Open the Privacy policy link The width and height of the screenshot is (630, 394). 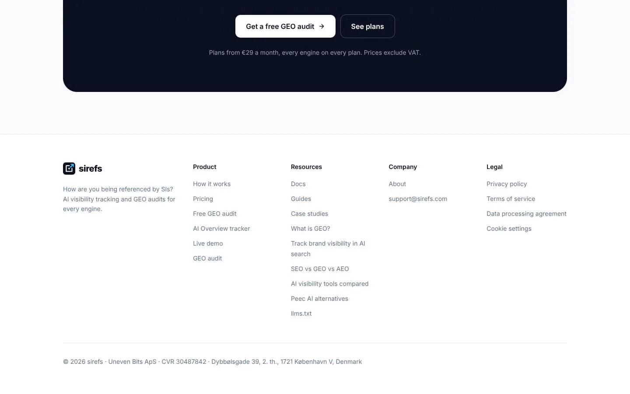tap(507, 184)
